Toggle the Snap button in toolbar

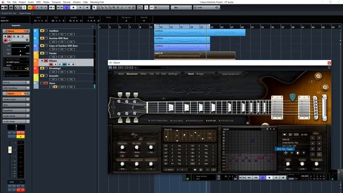151,8
